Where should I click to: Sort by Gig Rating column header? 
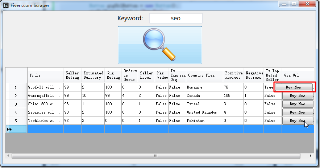(113, 75)
